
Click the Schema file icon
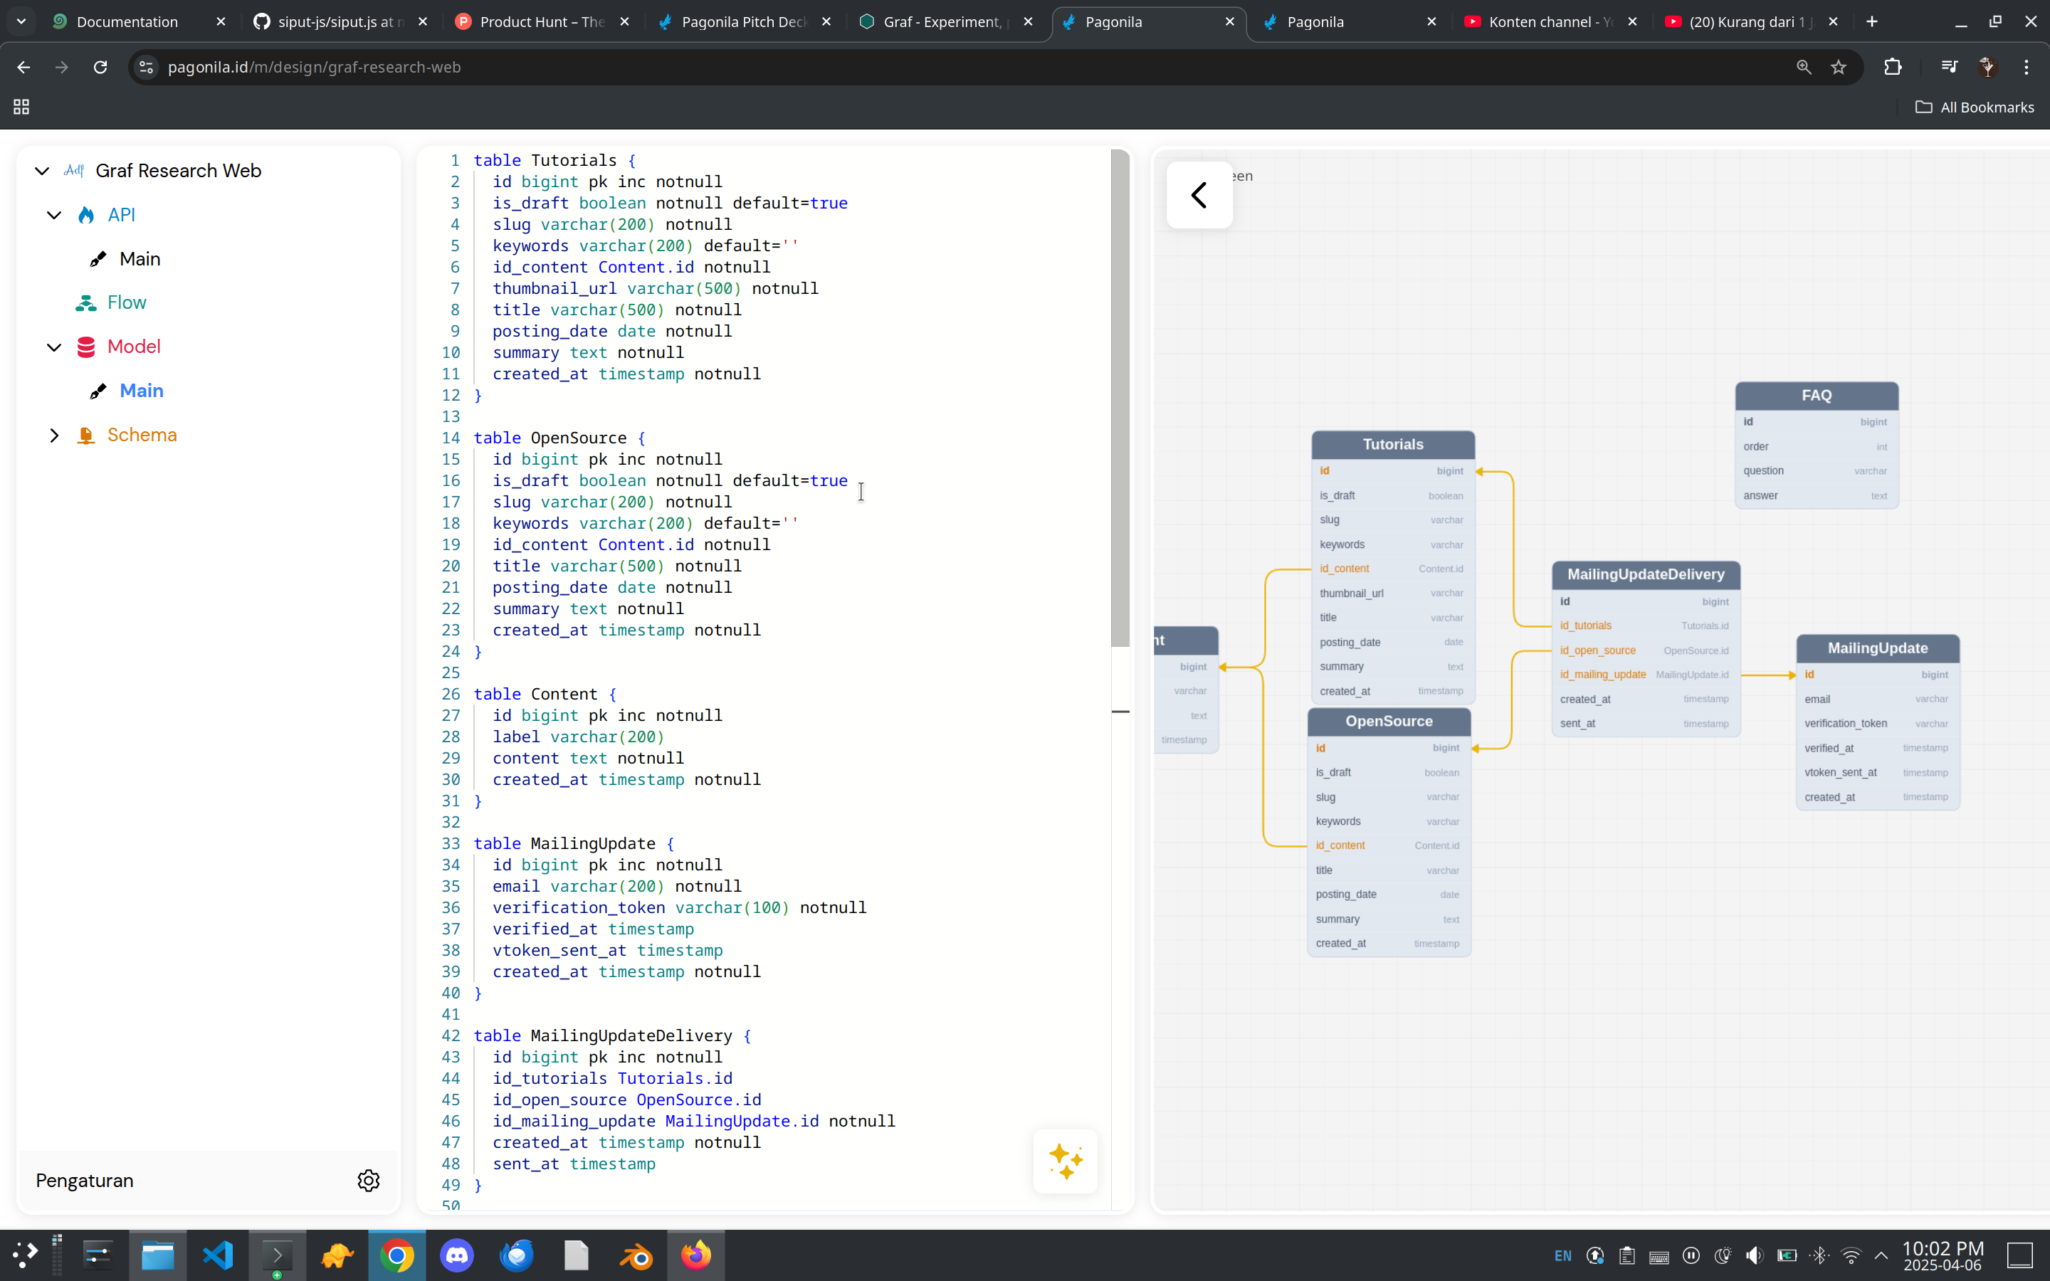pyautogui.click(x=85, y=436)
